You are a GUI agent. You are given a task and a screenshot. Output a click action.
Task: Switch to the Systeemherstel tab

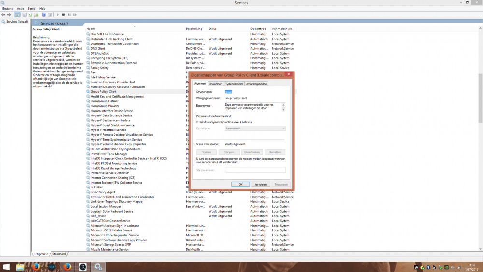coord(234,84)
